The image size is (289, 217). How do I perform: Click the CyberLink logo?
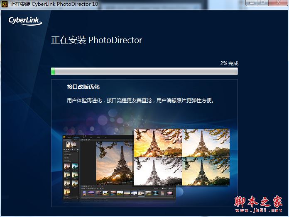tap(25, 21)
